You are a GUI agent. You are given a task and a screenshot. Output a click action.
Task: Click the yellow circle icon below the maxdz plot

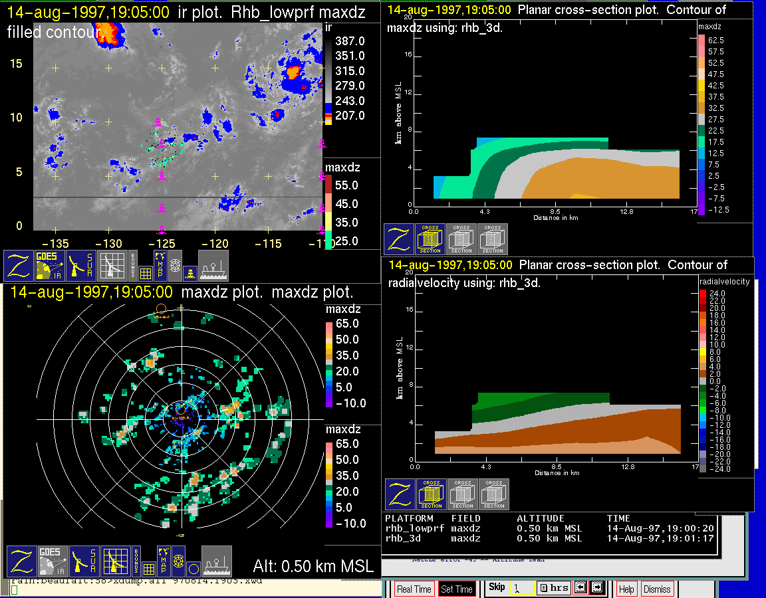click(x=192, y=569)
